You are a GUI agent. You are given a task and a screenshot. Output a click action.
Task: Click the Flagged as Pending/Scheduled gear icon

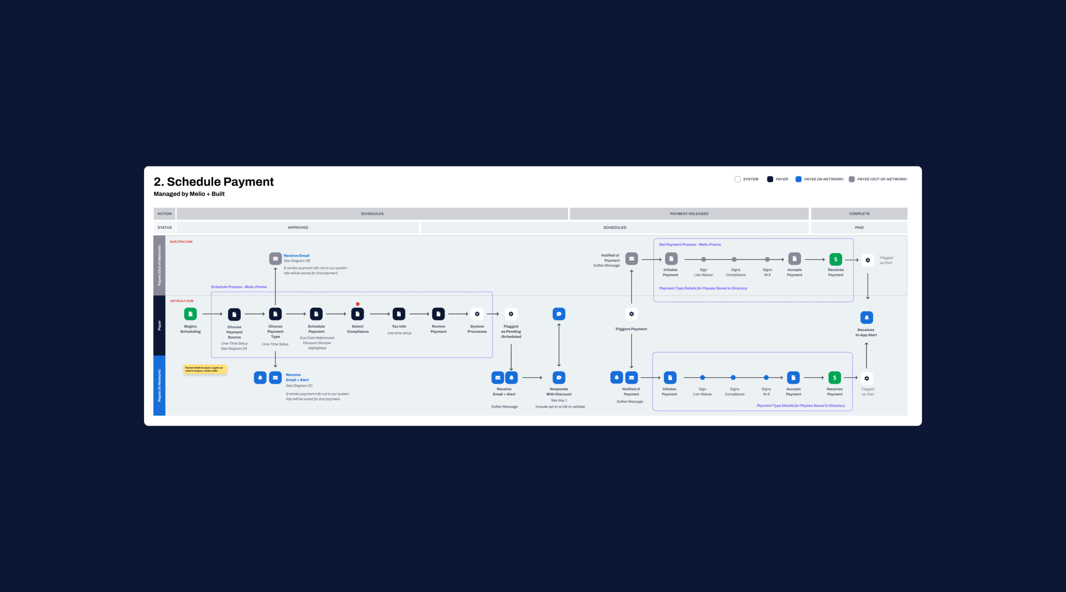511,314
